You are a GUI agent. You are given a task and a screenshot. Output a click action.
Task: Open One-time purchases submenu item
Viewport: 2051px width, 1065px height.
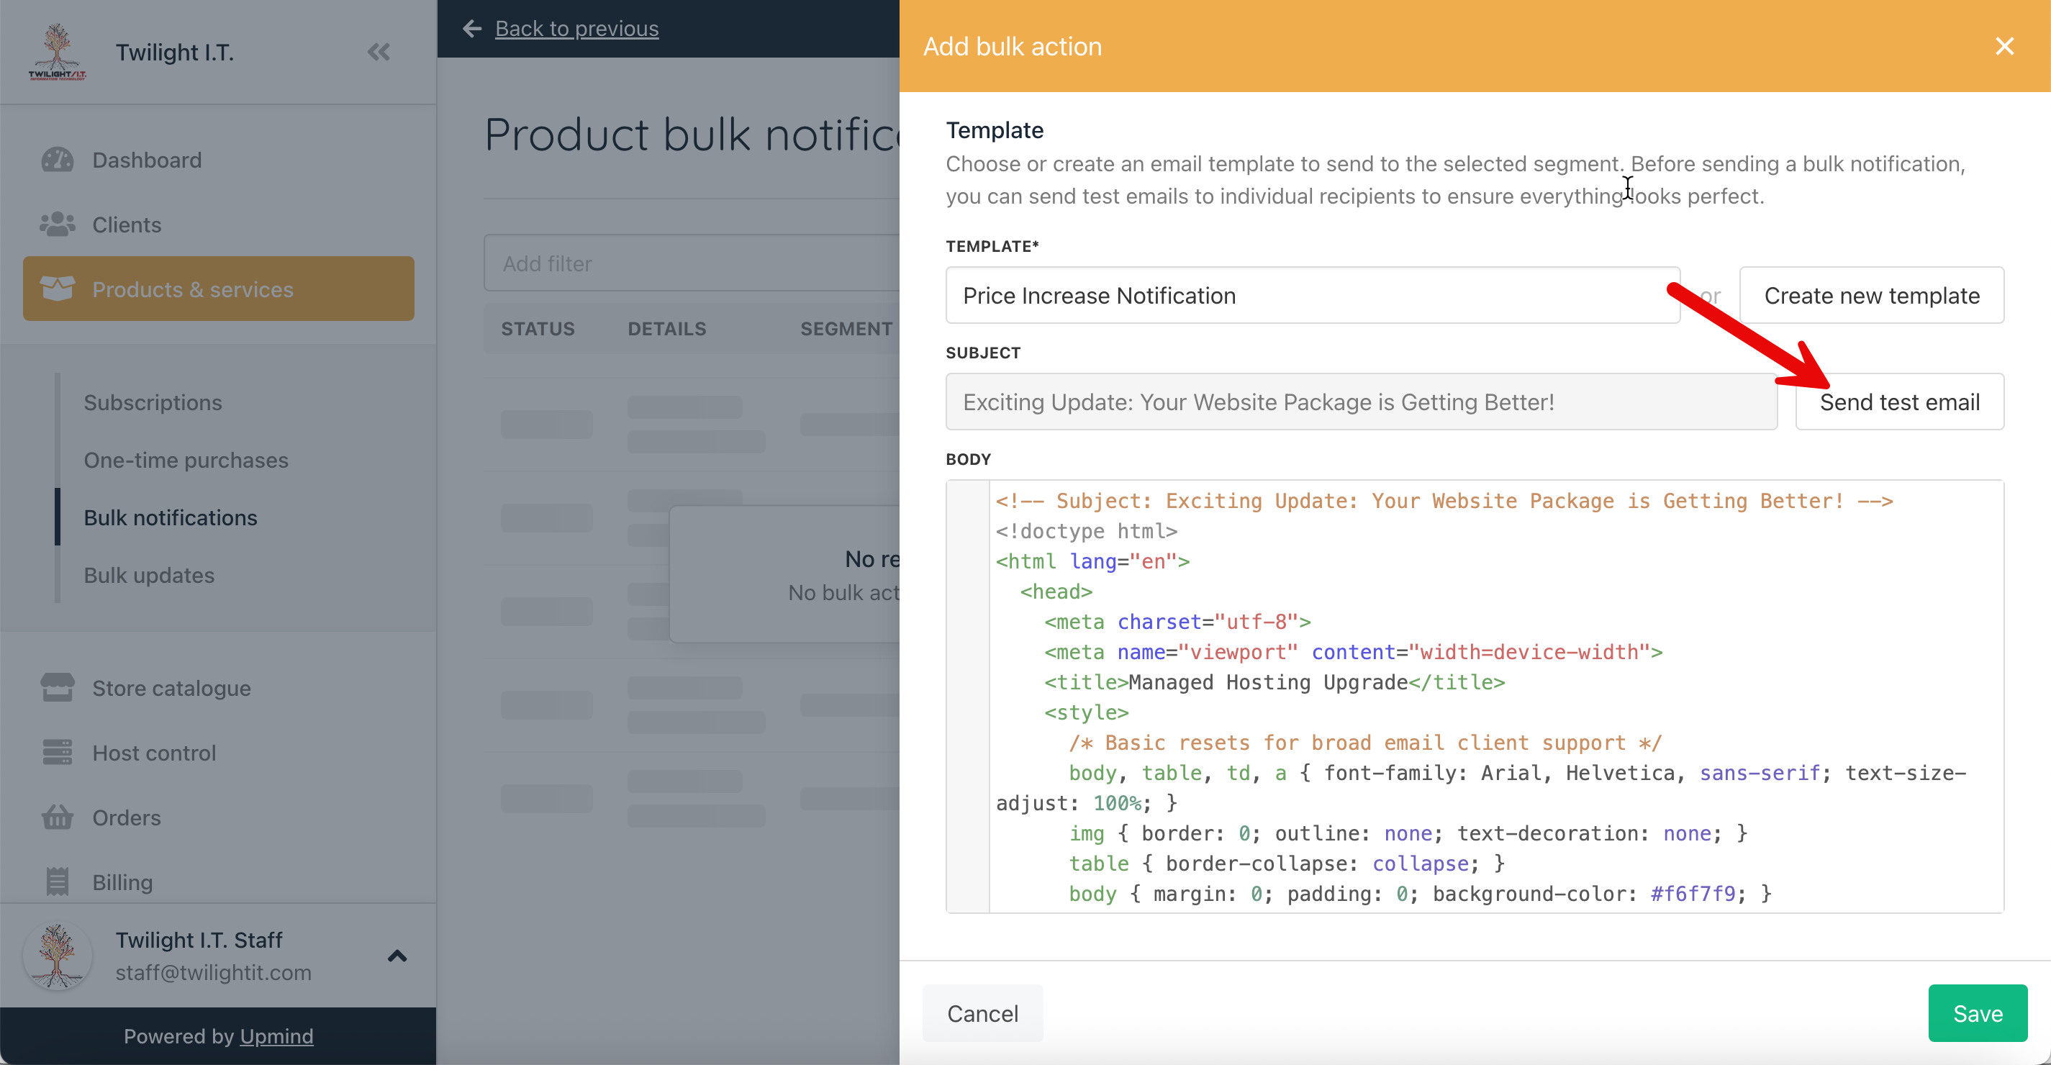click(x=186, y=460)
